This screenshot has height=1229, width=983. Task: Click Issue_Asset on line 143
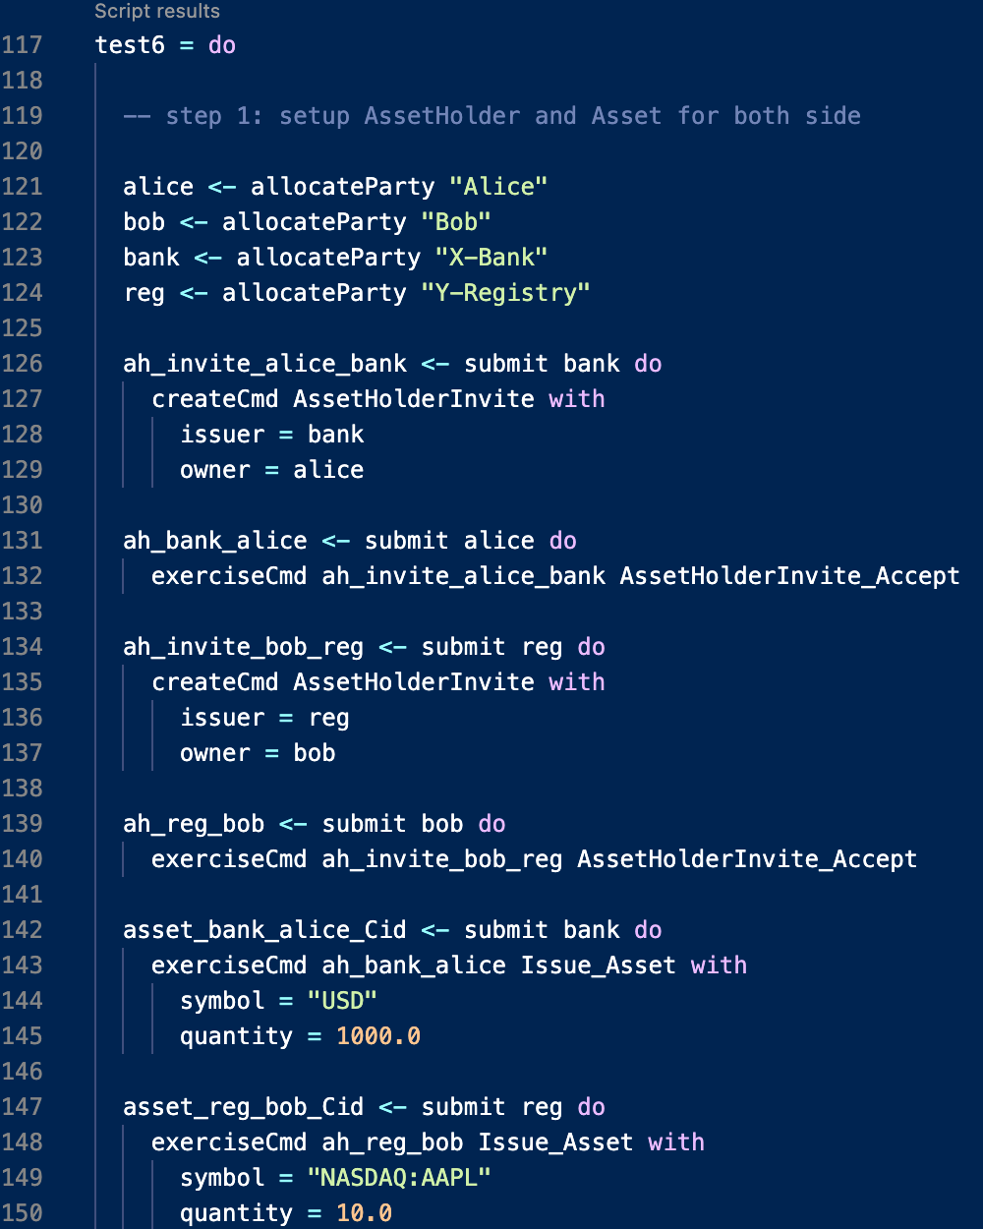point(598,966)
